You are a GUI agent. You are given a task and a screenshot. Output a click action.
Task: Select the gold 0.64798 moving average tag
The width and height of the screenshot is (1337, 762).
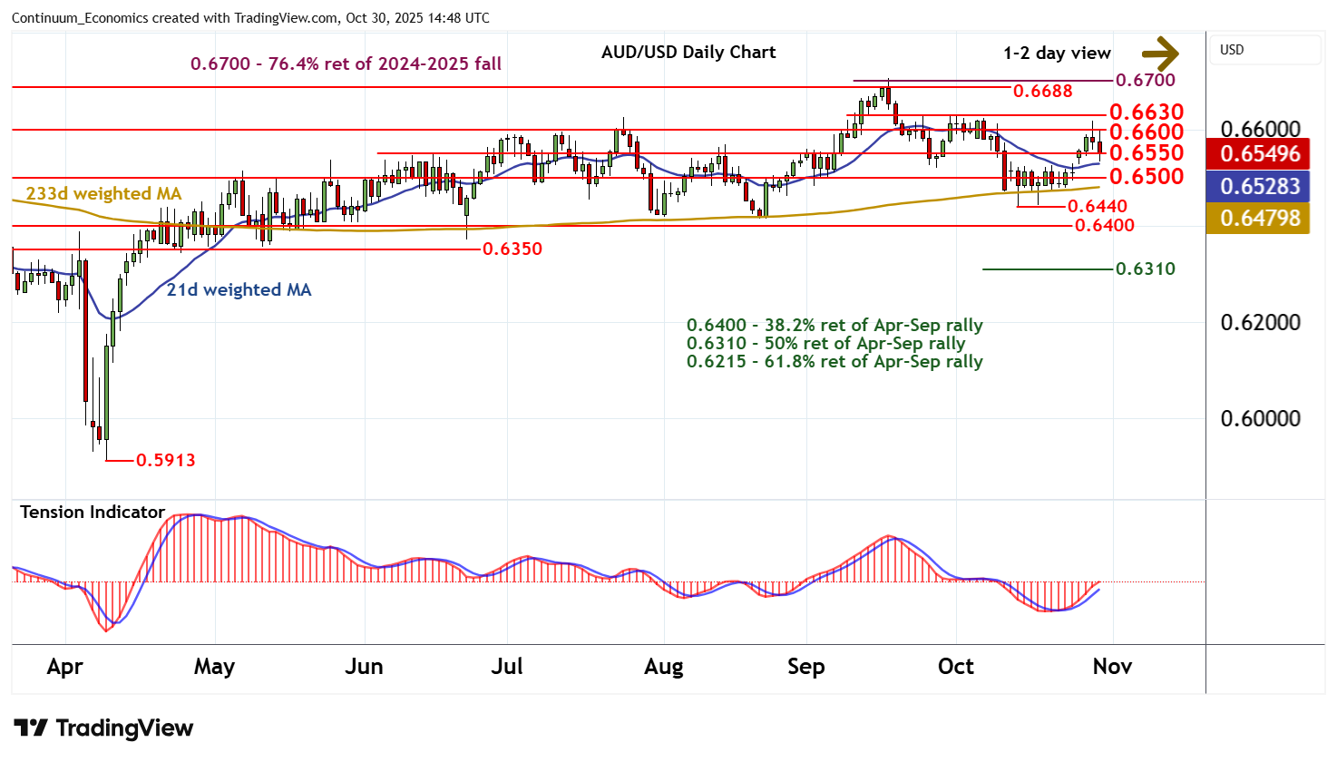(x=1259, y=219)
